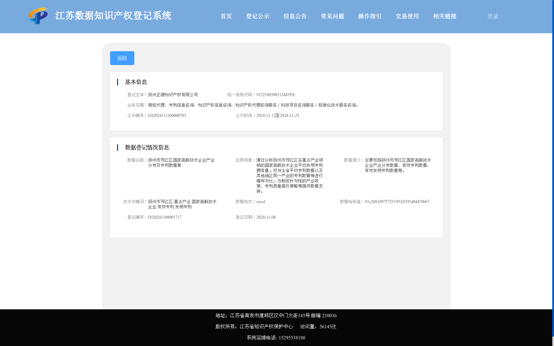Click the 返回 button
Viewport: 554px width, 346px height.
[x=122, y=58]
